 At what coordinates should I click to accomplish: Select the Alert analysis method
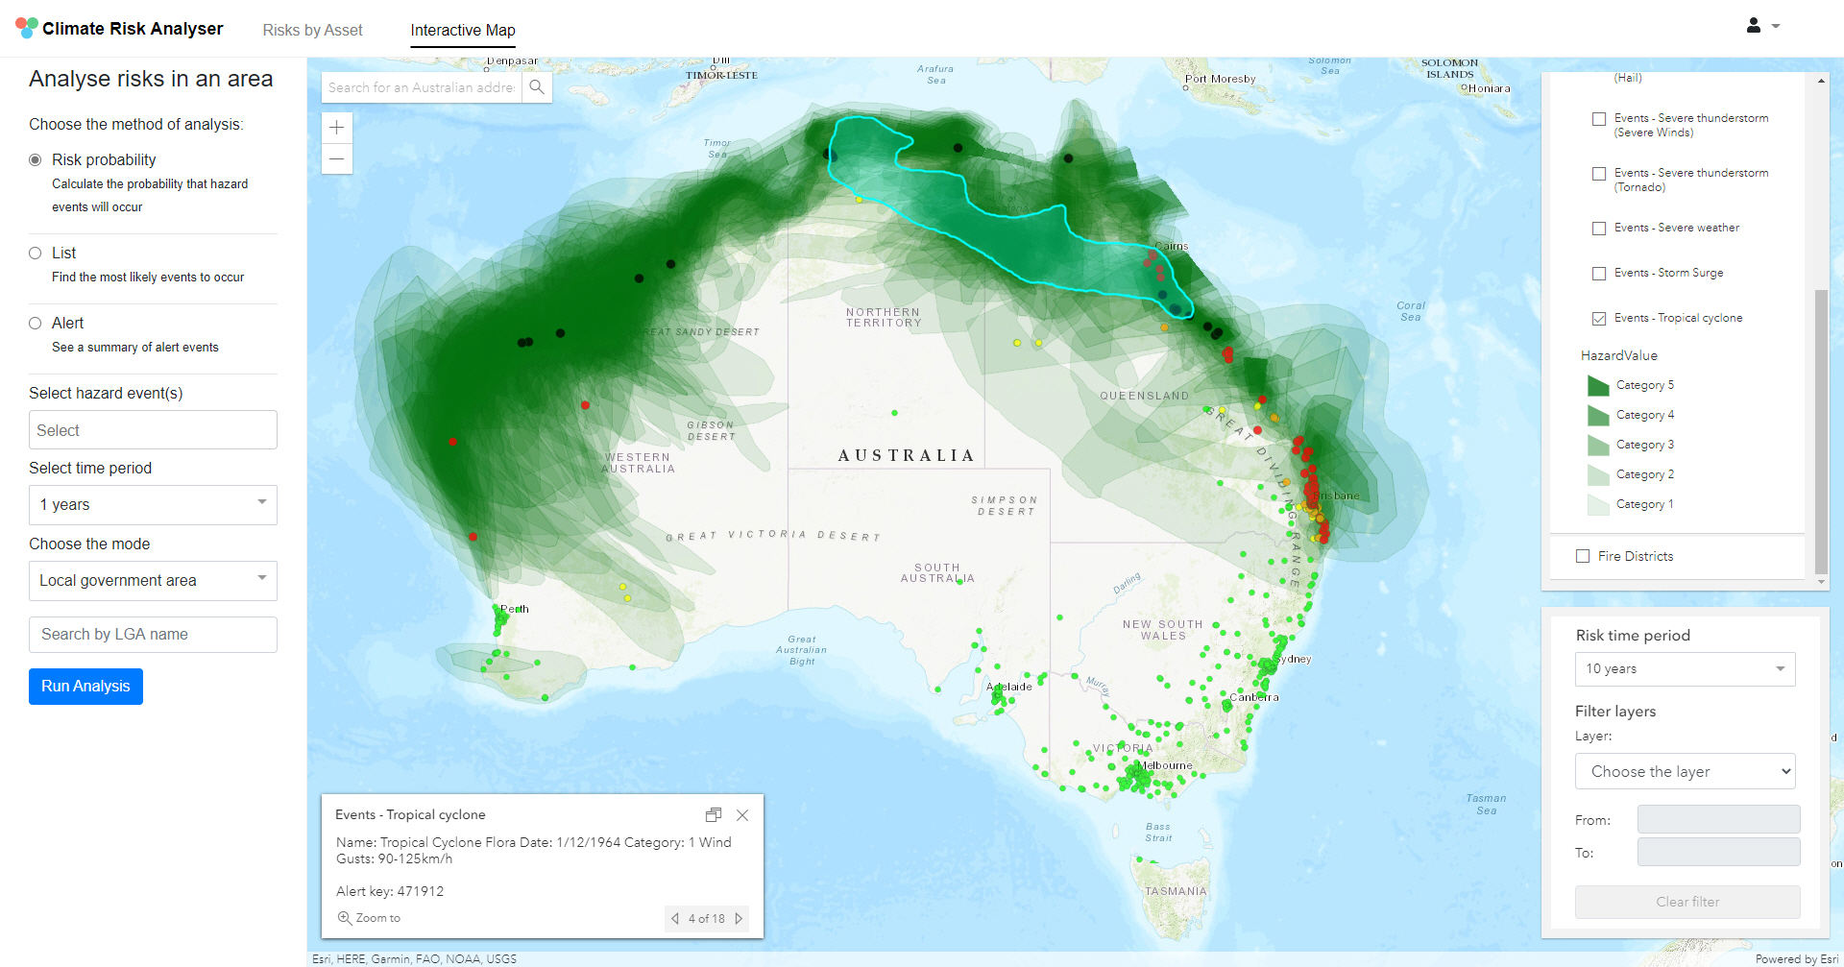tap(36, 324)
